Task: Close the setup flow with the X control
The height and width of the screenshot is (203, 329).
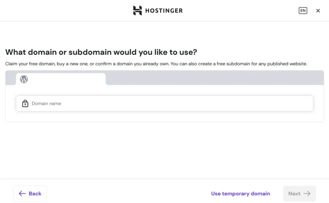Action: [318, 10]
